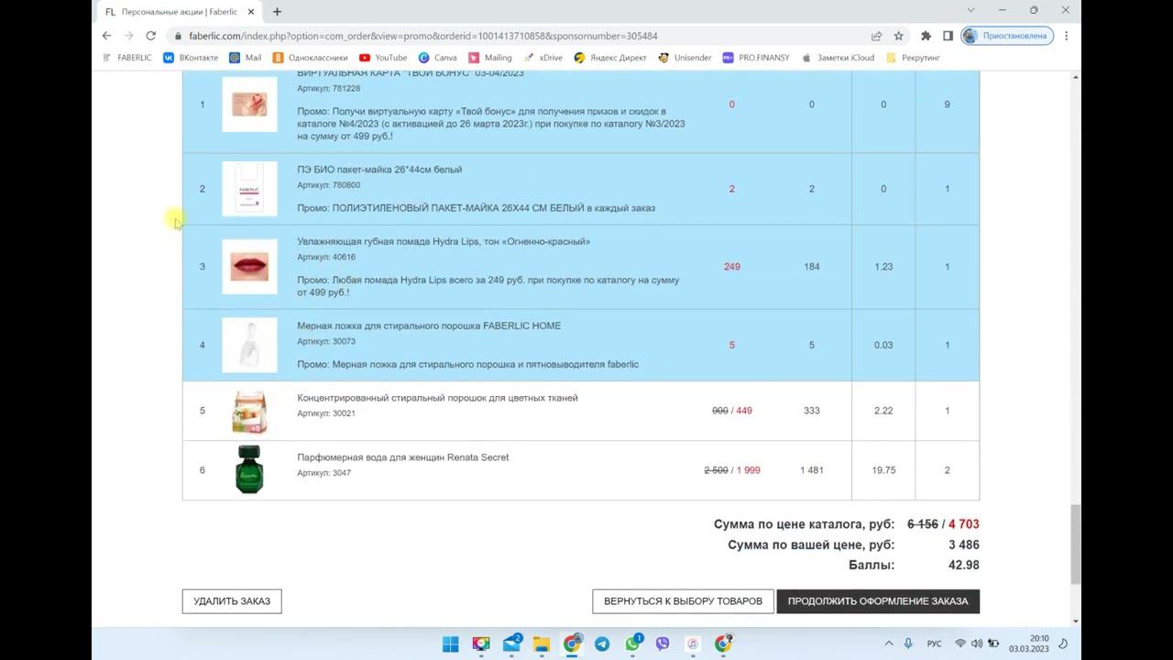The height and width of the screenshot is (660, 1173).
Task: Click the 'Артикул: 30021' text
Action: pos(326,413)
